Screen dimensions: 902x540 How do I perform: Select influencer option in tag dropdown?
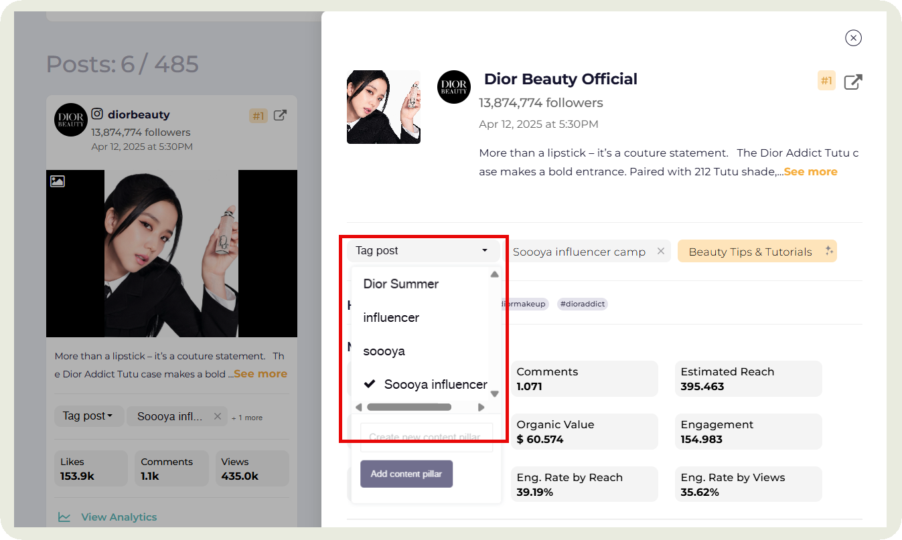coord(391,317)
